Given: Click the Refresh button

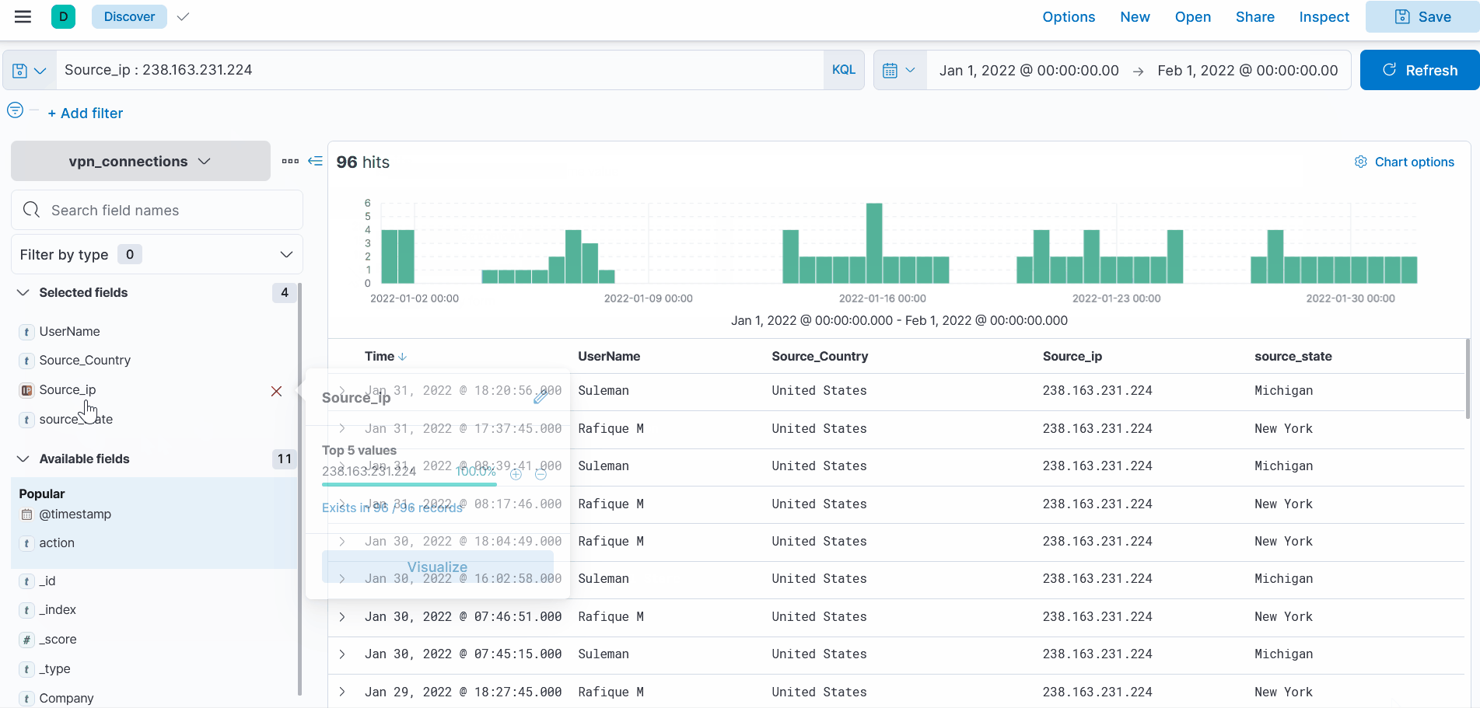Looking at the screenshot, I should (x=1419, y=70).
